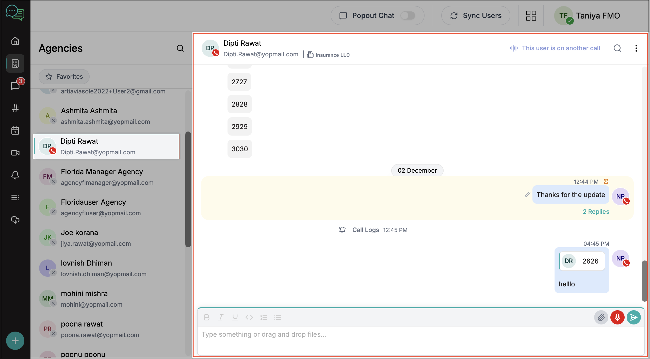Click the red microphone record button

617,317
